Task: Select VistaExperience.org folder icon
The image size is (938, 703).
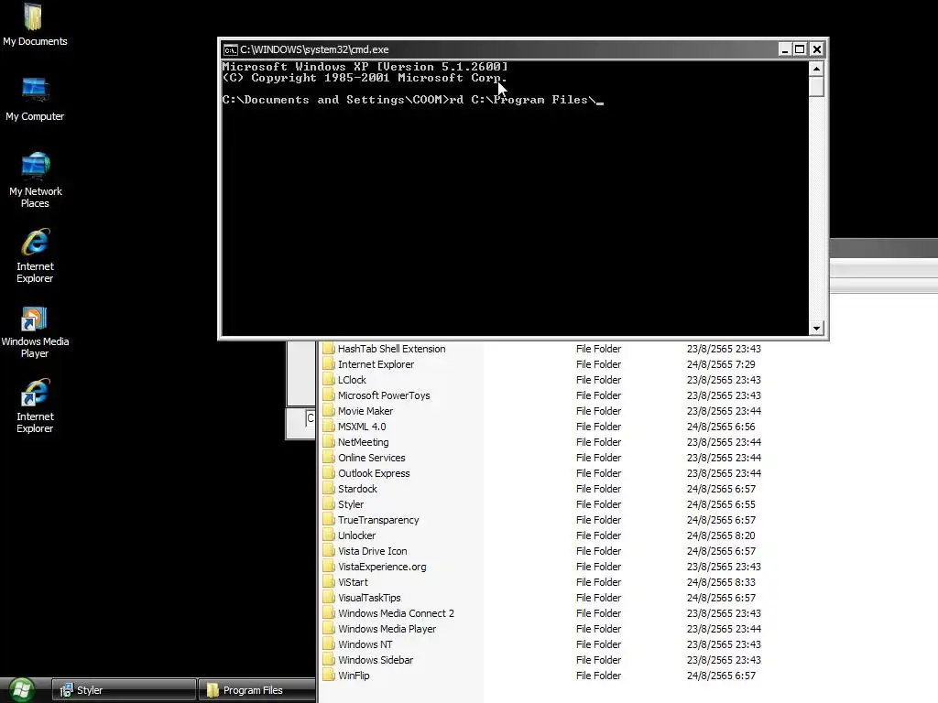Action: coord(329,566)
